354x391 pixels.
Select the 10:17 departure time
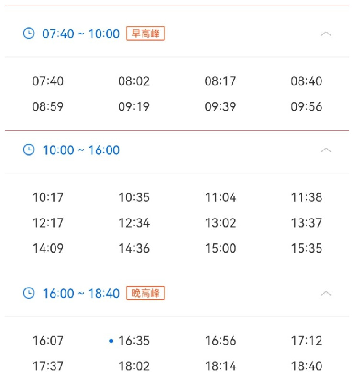pyautogui.click(x=48, y=197)
